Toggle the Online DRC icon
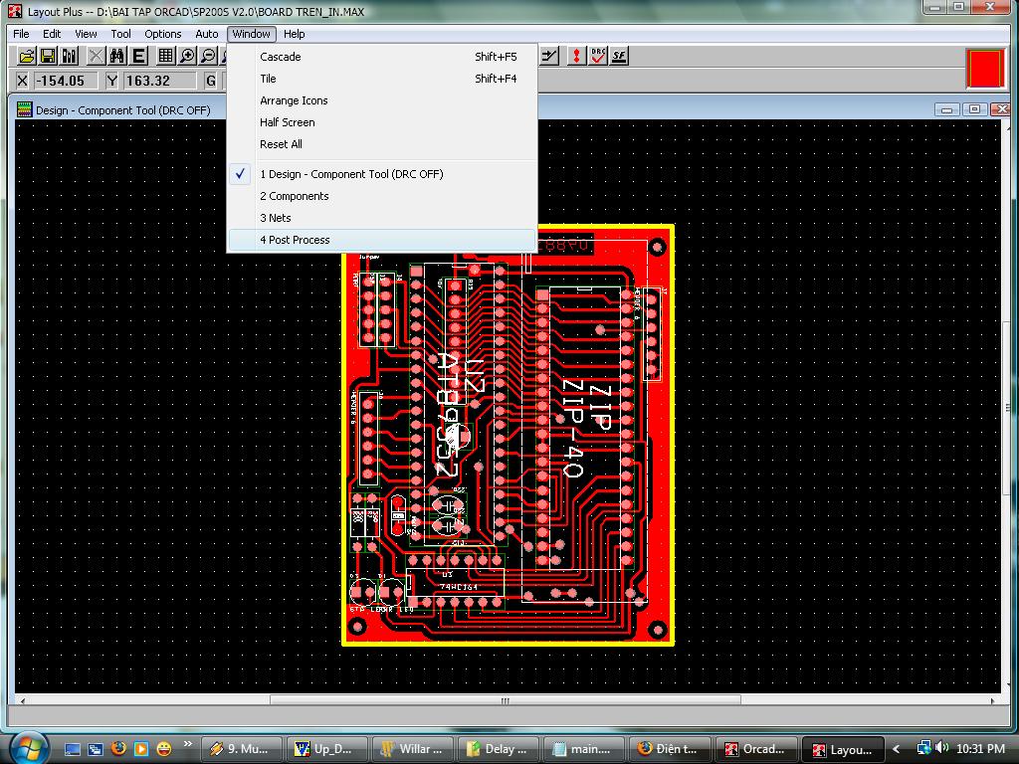This screenshot has width=1019, height=764. 597,56
